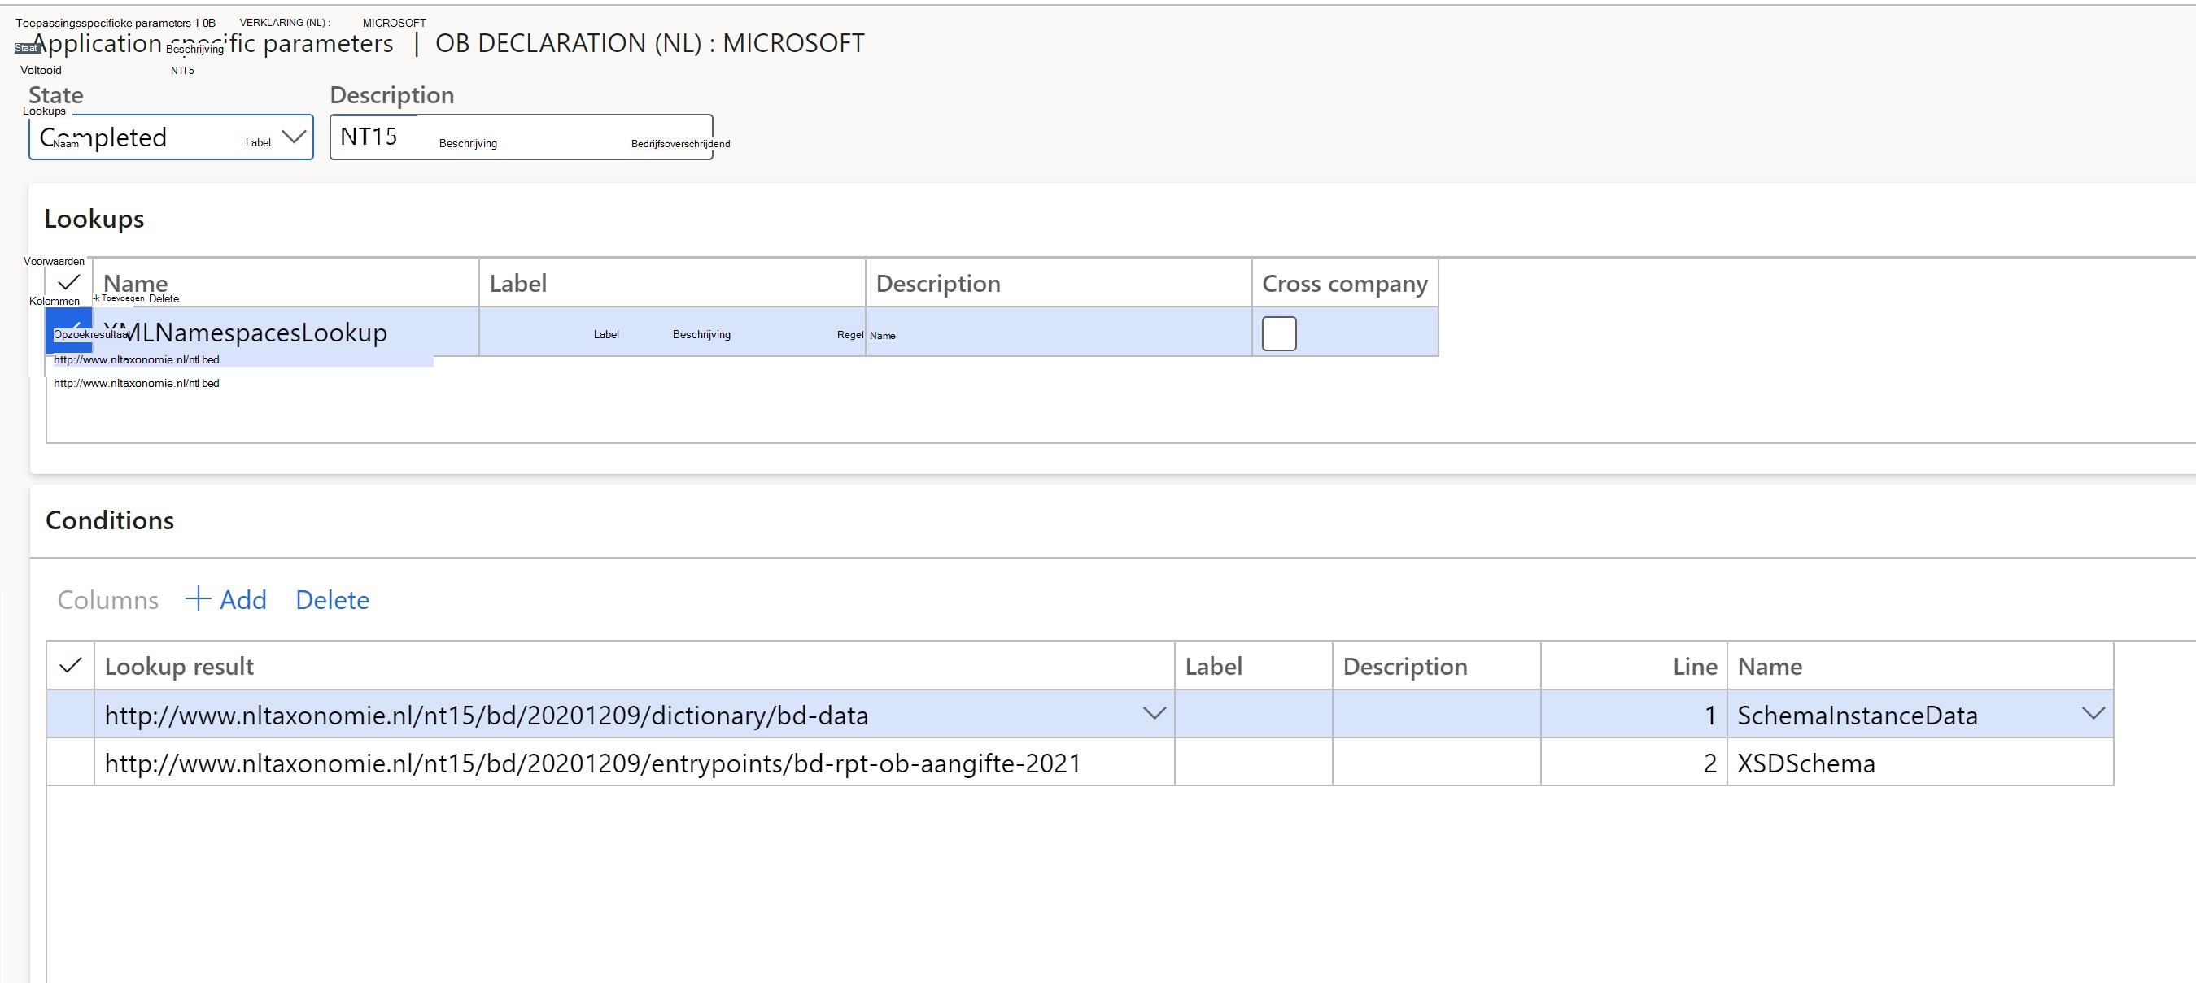This screenshot has width=2196, height=983.
Task: Click the plus icon next to Add
Action: pos(198,599)
